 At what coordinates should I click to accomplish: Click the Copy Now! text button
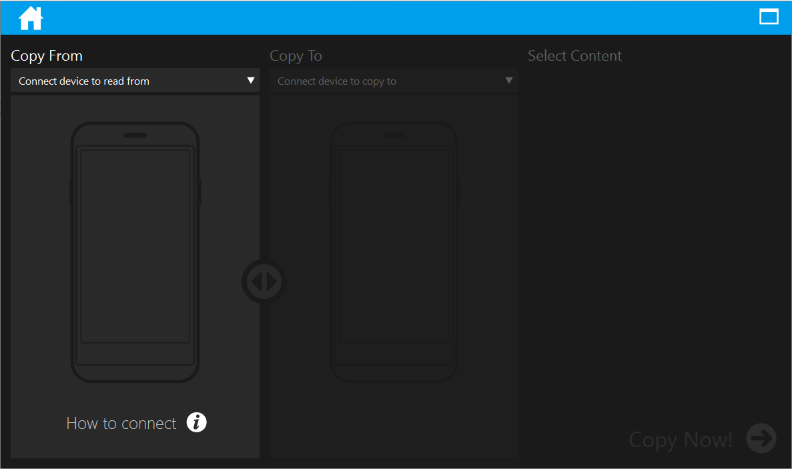(x=681, y=440)
